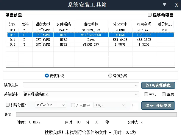The width and height of the screenshot is (181, 138).
Task: Select partition row 0:4
Action: pos(90,40)
